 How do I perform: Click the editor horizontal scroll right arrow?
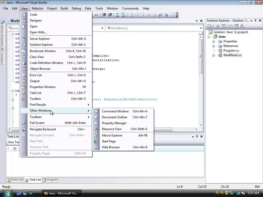point(196,129)
